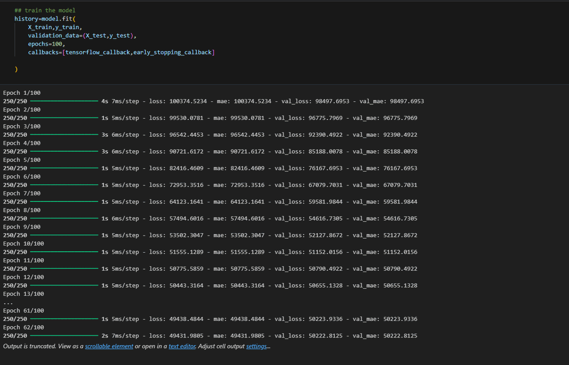
Task: Click the mae value 49438.4844
Action: [248, 319]
